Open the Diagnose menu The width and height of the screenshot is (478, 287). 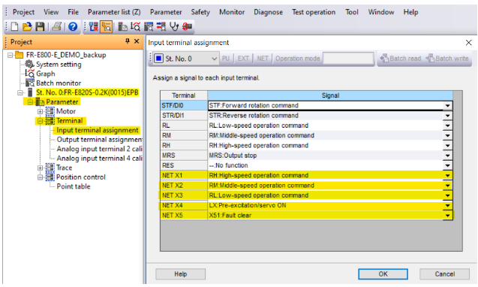269,12
